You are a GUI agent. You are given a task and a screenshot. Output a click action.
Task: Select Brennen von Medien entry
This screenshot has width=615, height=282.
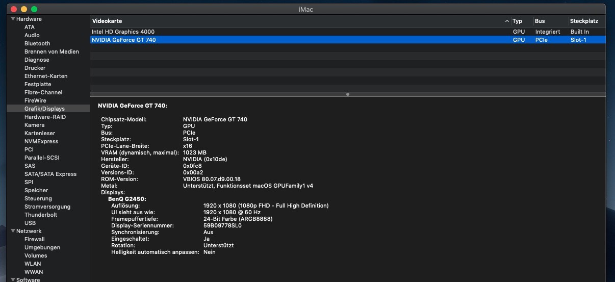coord(52,52)
